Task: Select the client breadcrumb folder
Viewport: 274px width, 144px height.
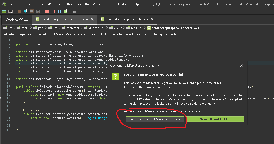Action: tap(118, 28)
